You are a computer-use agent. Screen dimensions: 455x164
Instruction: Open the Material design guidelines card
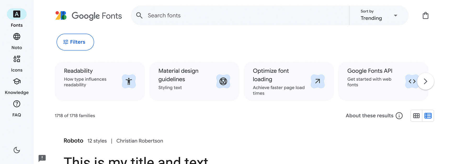tap(194, 81)
